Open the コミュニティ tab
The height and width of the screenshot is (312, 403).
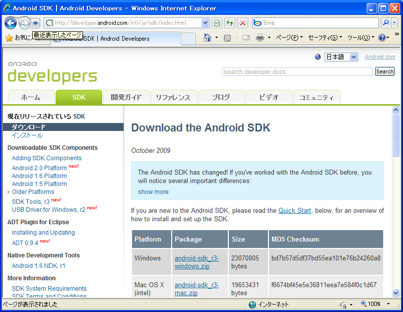pyautogui.click(x=317, y=97)
